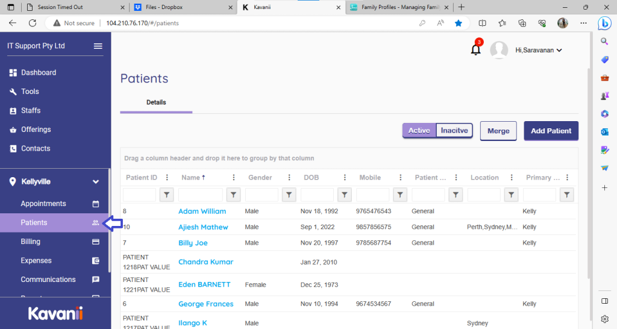The width and height of the screenshot is (617, 329).
Task: Click the filter icon for the Mobile column
Action: (x=400, y=195)
